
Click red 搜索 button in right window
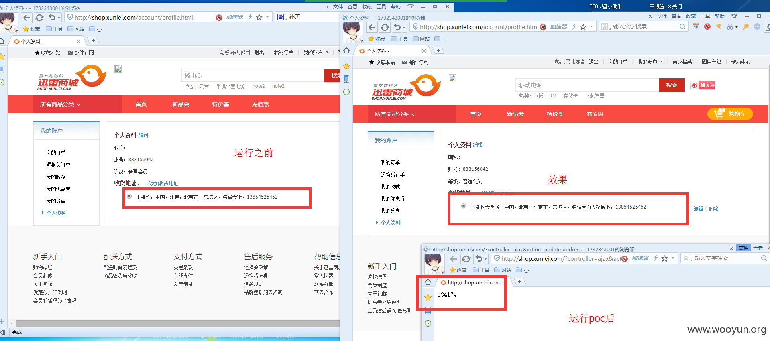tap(672, 85)
